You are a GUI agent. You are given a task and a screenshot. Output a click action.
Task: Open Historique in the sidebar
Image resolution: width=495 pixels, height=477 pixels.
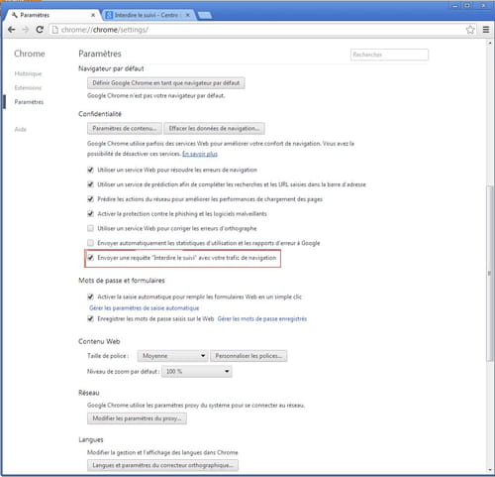pos(28,73)
